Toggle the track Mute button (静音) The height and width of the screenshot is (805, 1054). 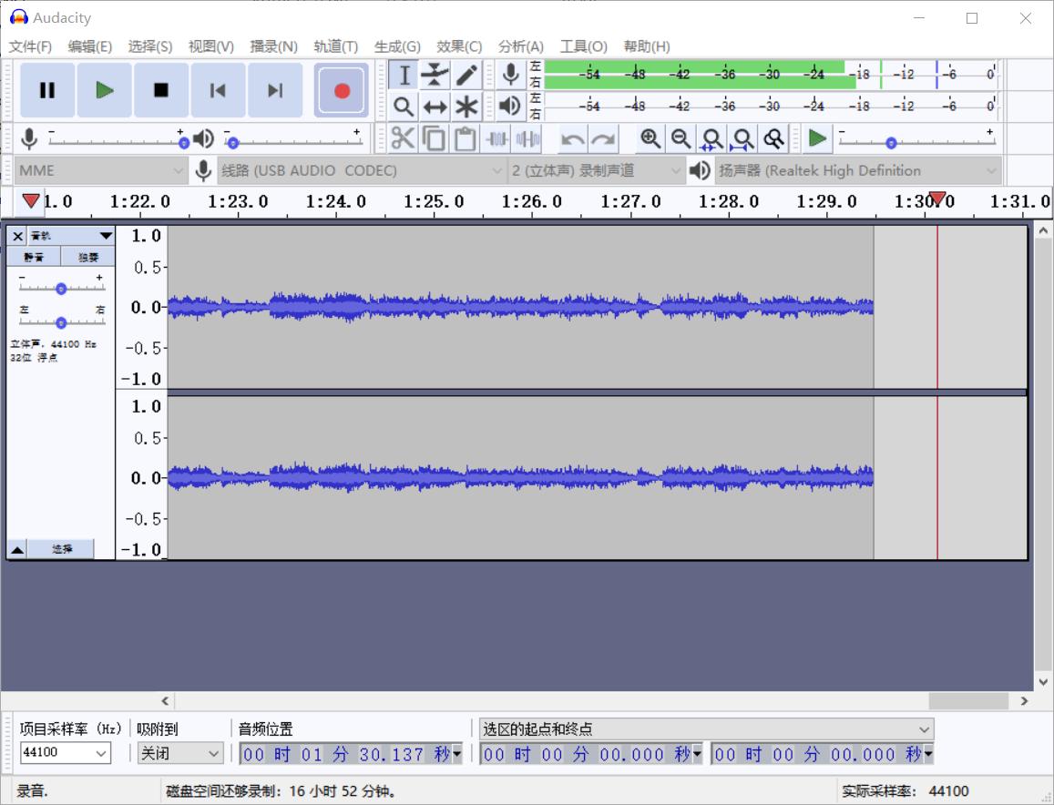[x=36, y=258]
